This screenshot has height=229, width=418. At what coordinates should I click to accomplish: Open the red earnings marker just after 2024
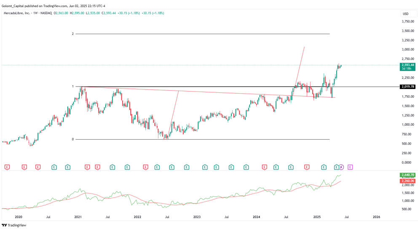pyautogui.click(x=264, y=167)
